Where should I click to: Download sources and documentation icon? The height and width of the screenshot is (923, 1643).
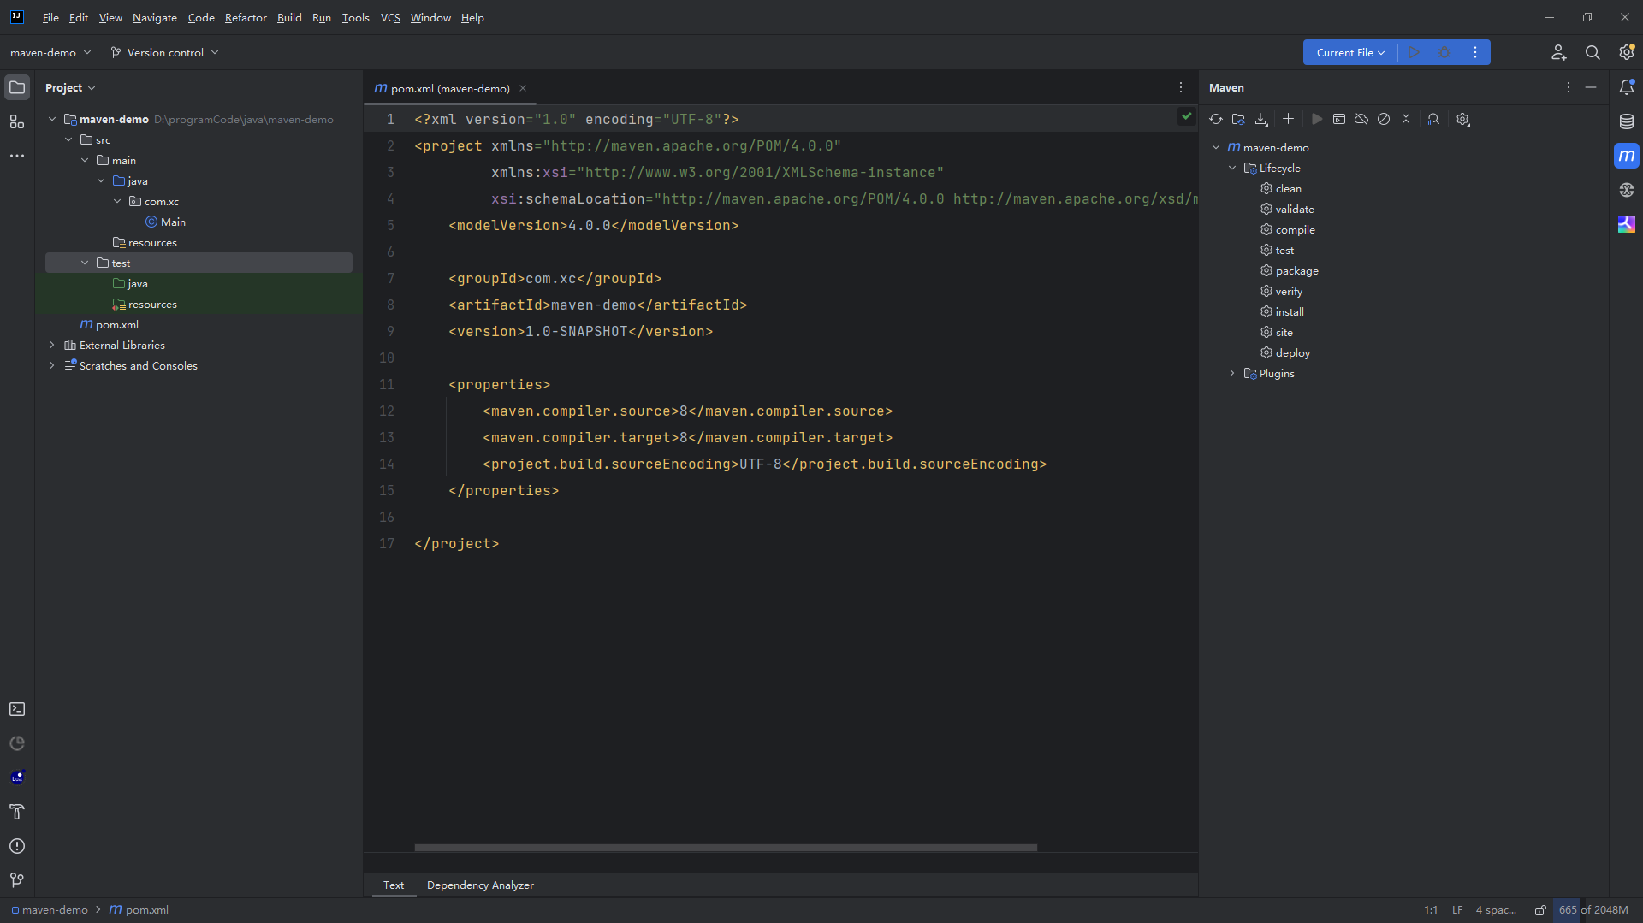point(1261,120)
